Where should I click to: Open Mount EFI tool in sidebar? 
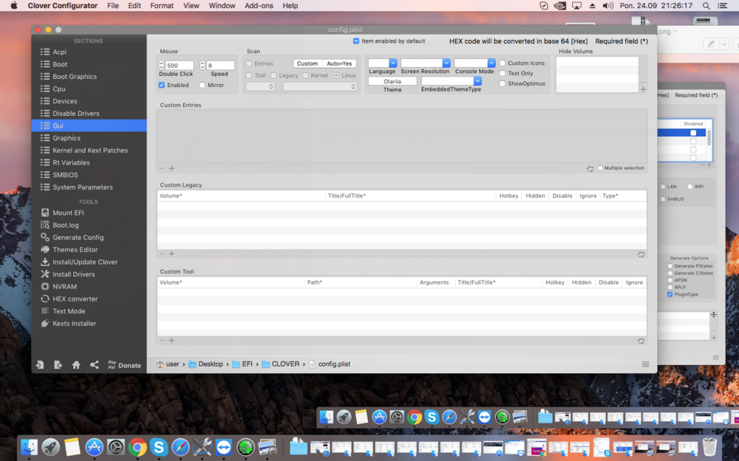(x=67, y=212)
